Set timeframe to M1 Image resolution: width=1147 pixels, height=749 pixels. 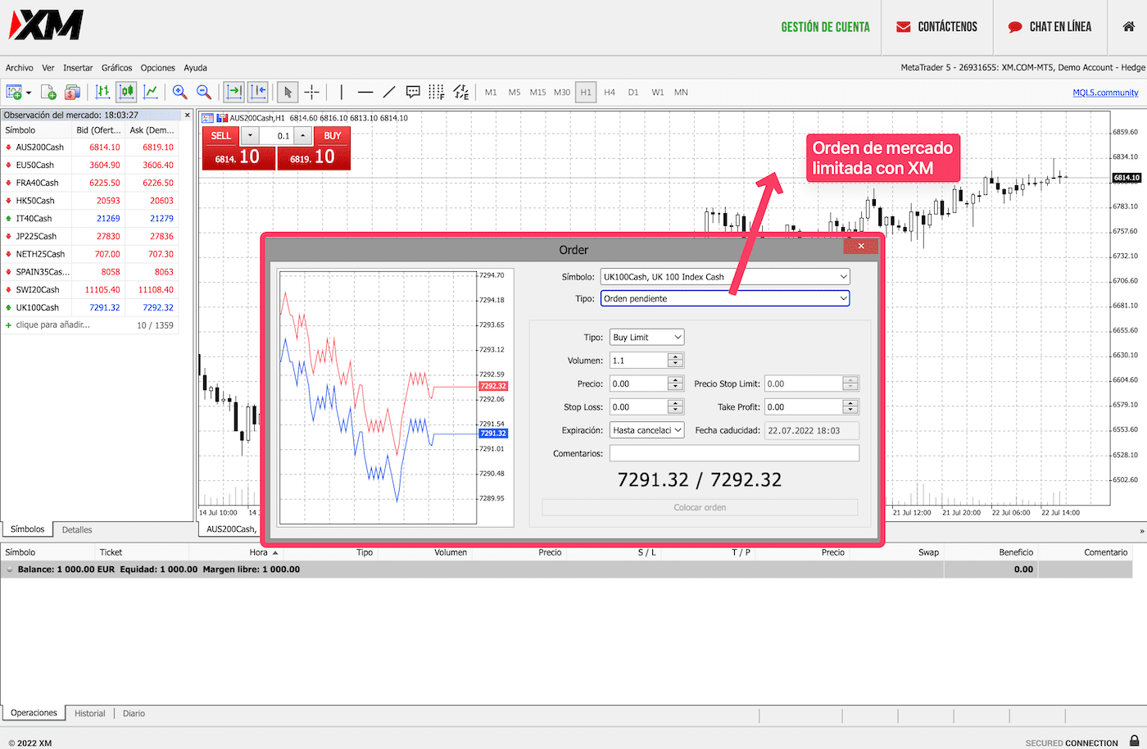tap(491, 92)
